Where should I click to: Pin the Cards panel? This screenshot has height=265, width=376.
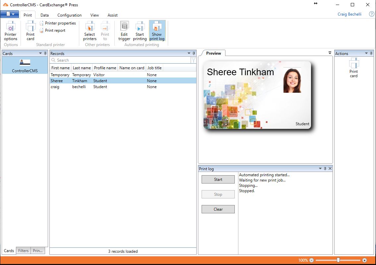pyautogui.click(x=45, y=53)
